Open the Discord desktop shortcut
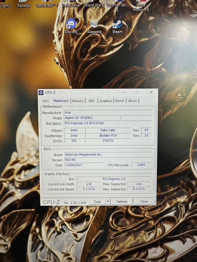 pos(71,26)
